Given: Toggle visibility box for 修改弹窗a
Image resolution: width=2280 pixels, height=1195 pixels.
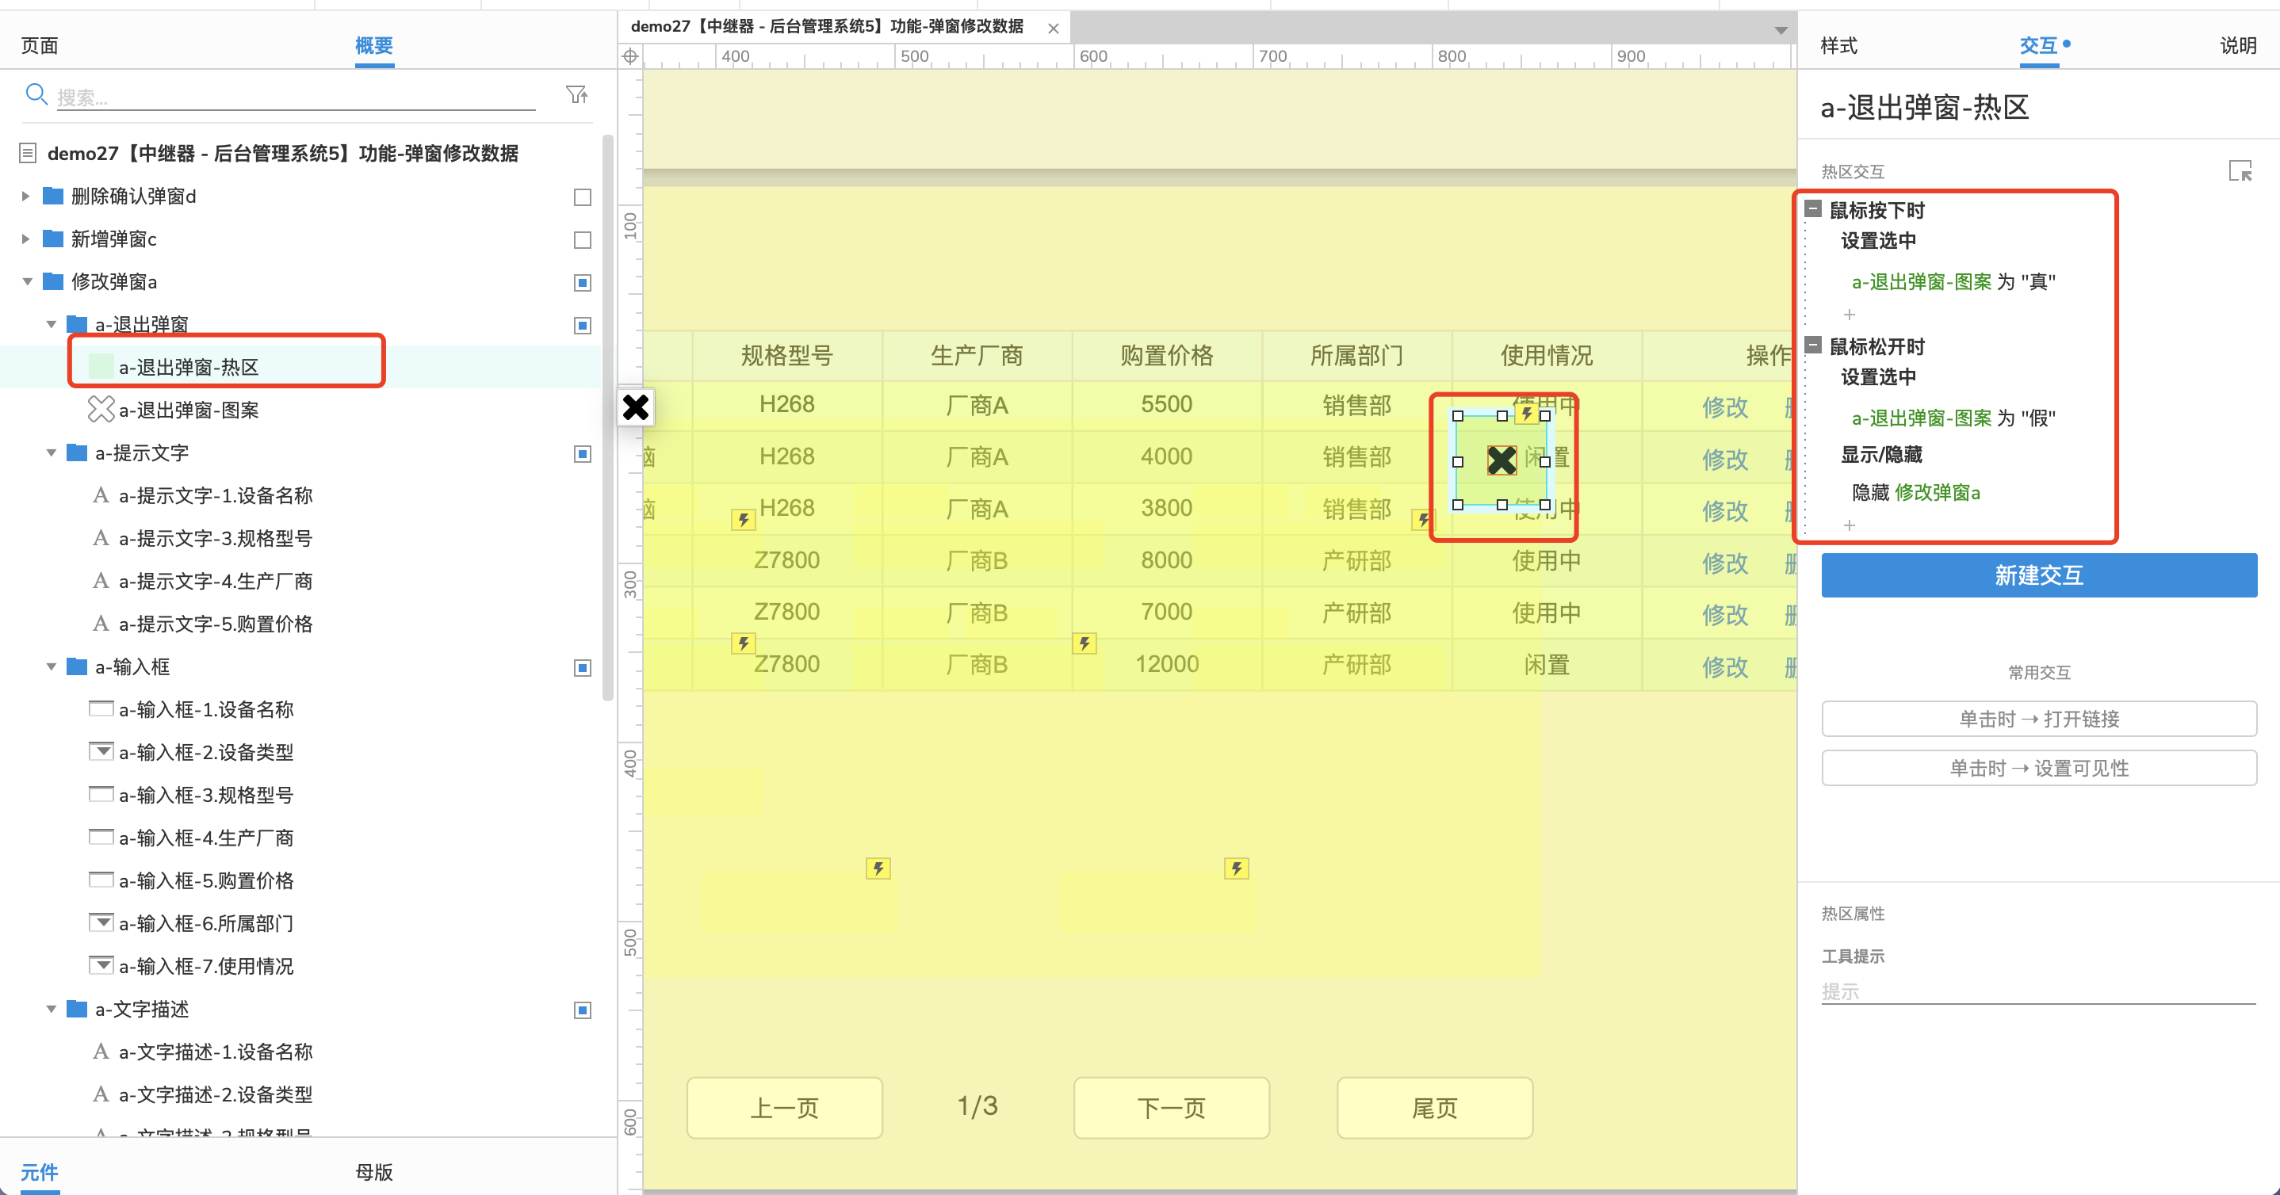Looking at the screenshot, I should (583, 282).
